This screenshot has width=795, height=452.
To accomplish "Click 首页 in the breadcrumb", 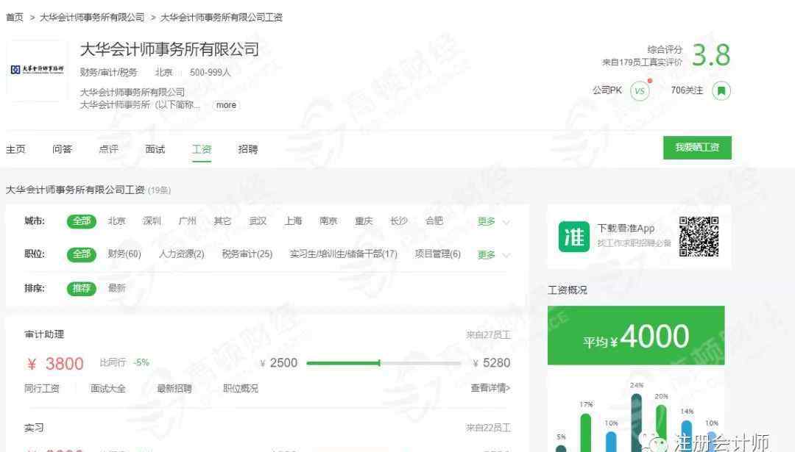I will pos(15,17).
